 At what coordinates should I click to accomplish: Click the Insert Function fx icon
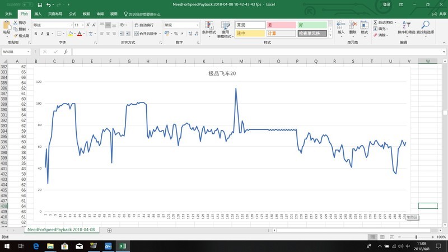point(66,52)
